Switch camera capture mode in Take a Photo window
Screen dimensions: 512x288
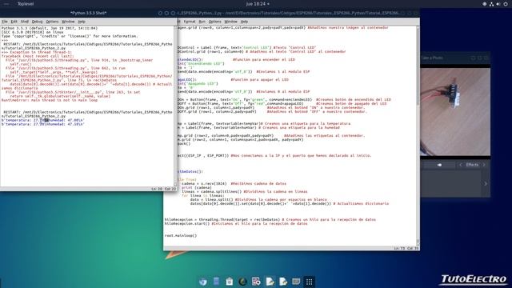tap(439, 165)
